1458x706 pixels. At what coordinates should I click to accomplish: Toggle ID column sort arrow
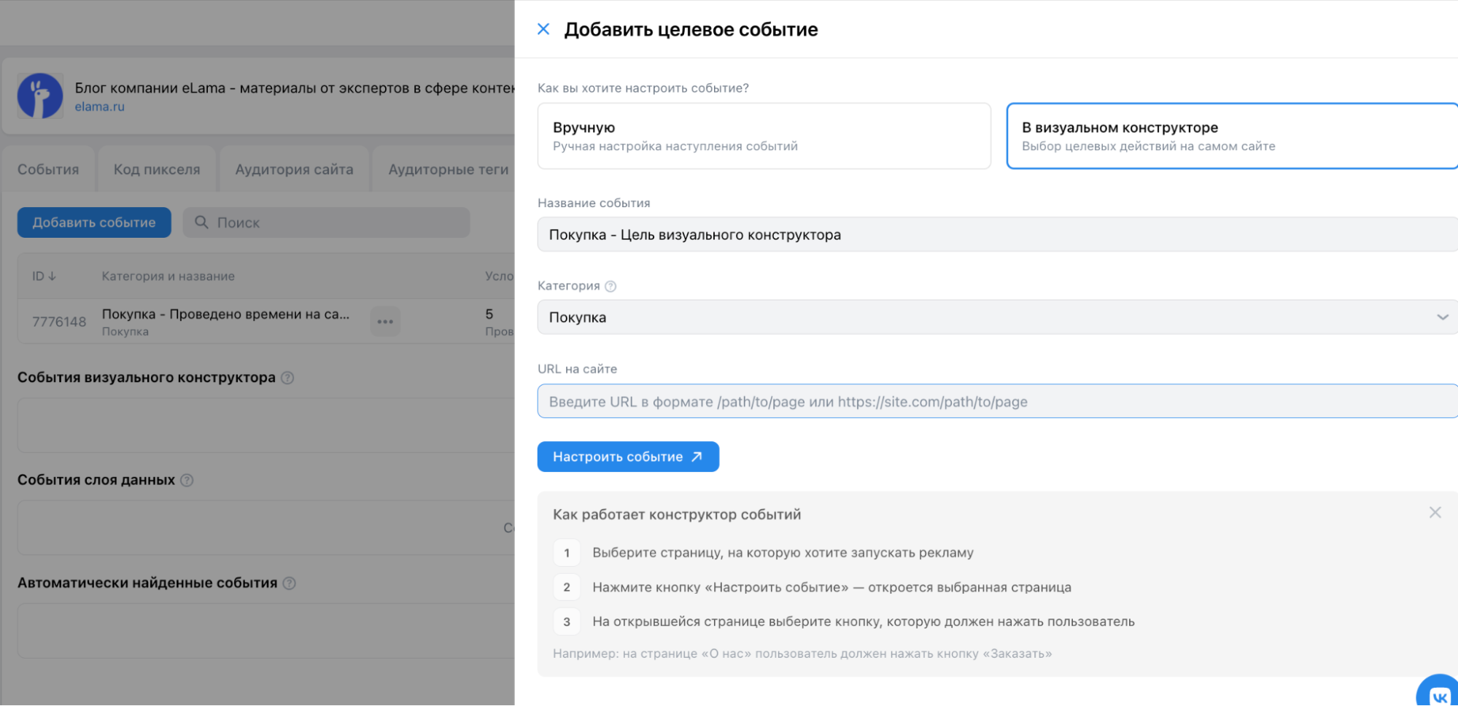pos(52,276)
